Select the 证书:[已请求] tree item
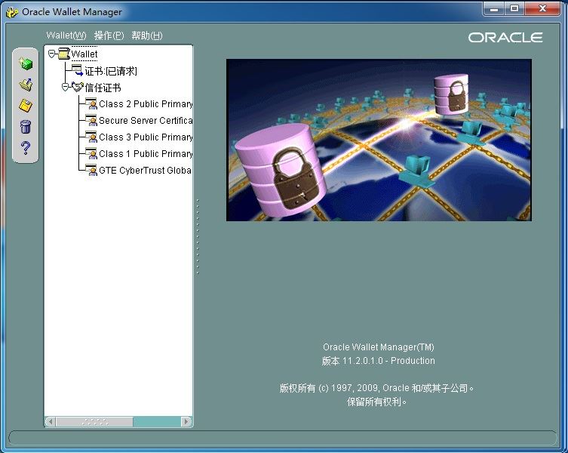This screenshot has height=453, width=568. pos(111,71)
